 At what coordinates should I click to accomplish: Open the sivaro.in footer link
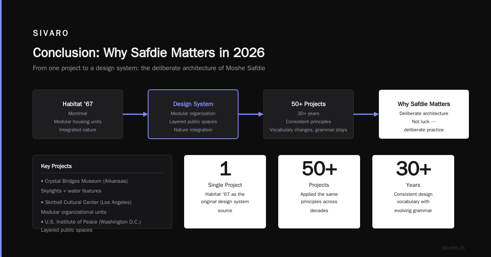(453, 248)
